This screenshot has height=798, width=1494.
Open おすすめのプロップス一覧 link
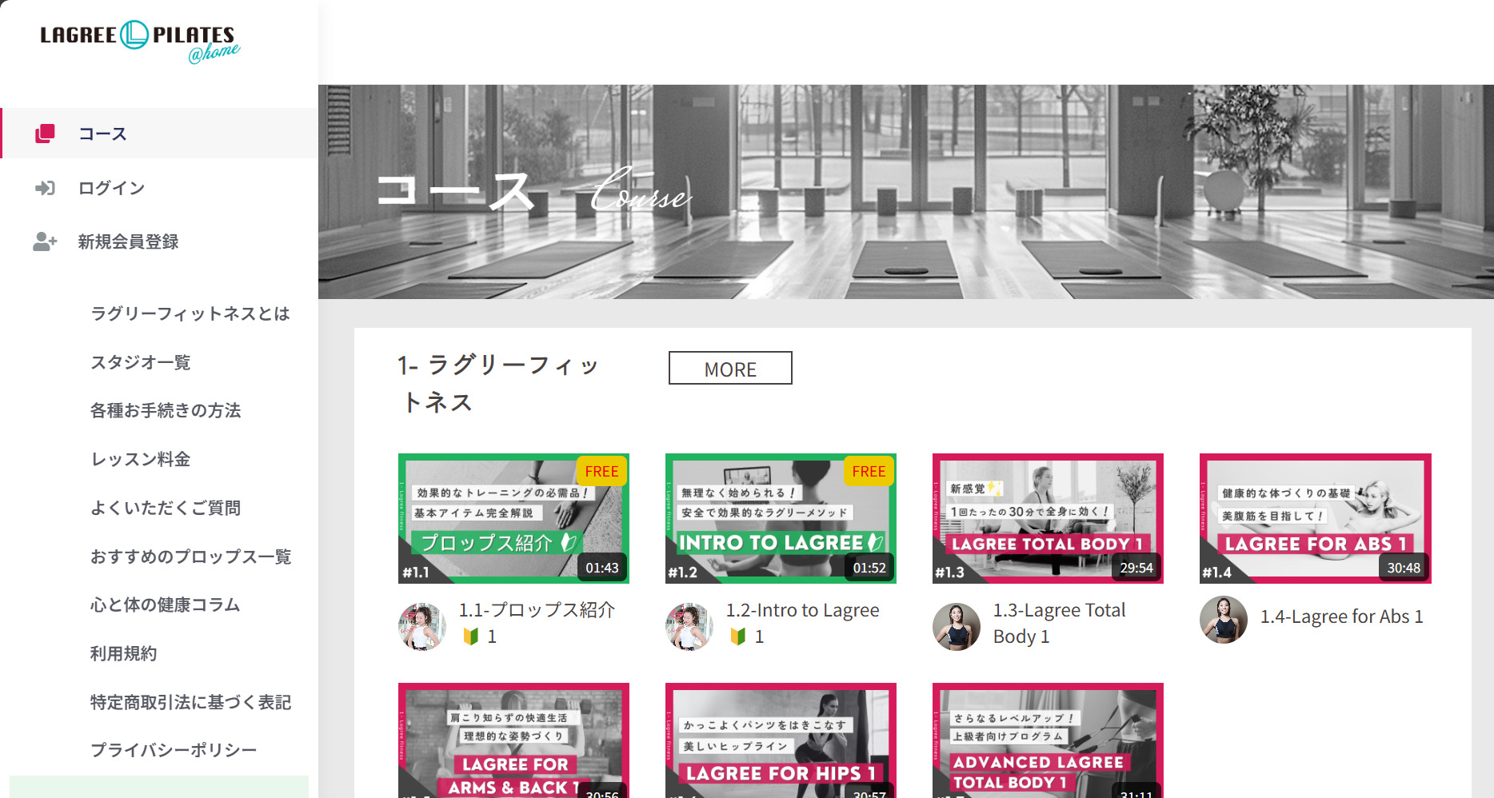click(190, 557)
